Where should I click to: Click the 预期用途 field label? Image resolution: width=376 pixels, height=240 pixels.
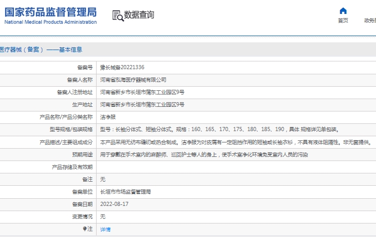(x=83, y=155)
